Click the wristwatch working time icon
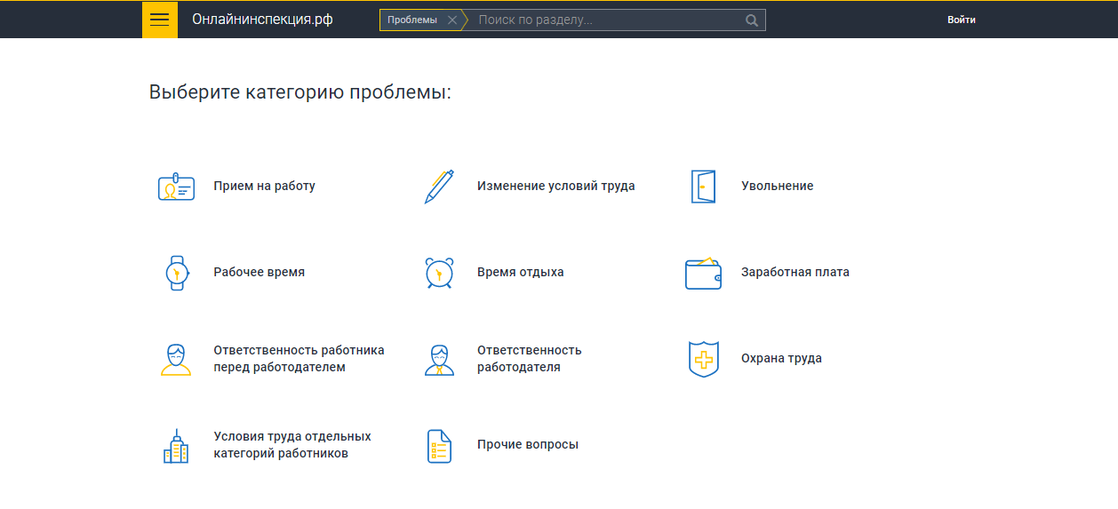Image resolution: width=1118 pixels, height=509 pixels. [176, 273]
